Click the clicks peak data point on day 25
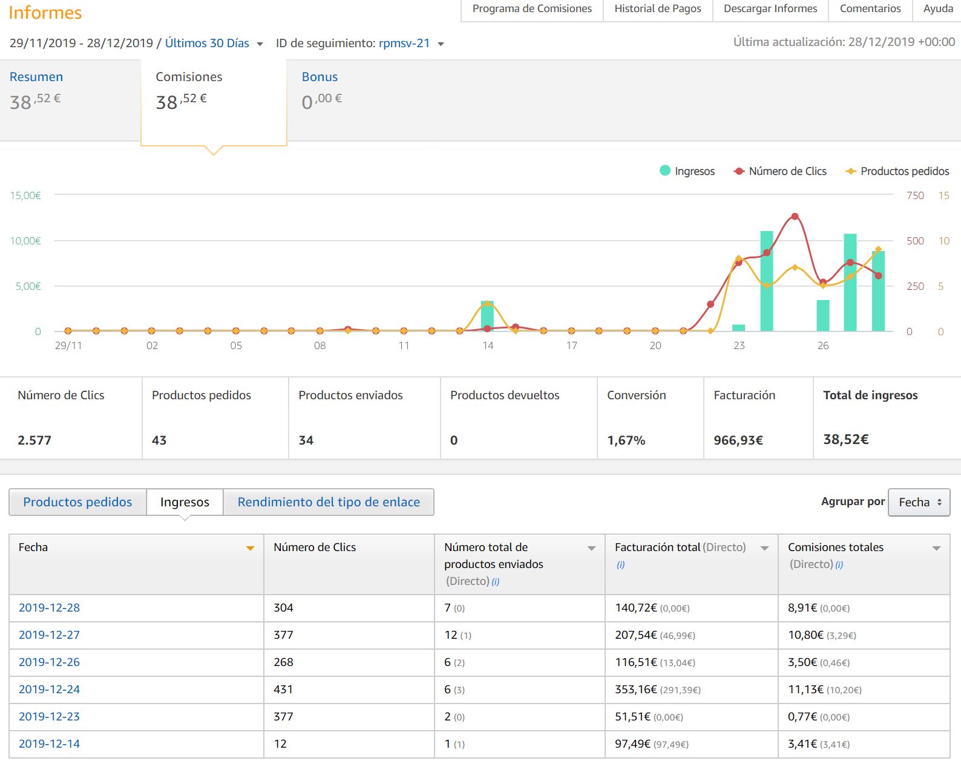Screen dimensions: 961x764 [x=795, y=217]
